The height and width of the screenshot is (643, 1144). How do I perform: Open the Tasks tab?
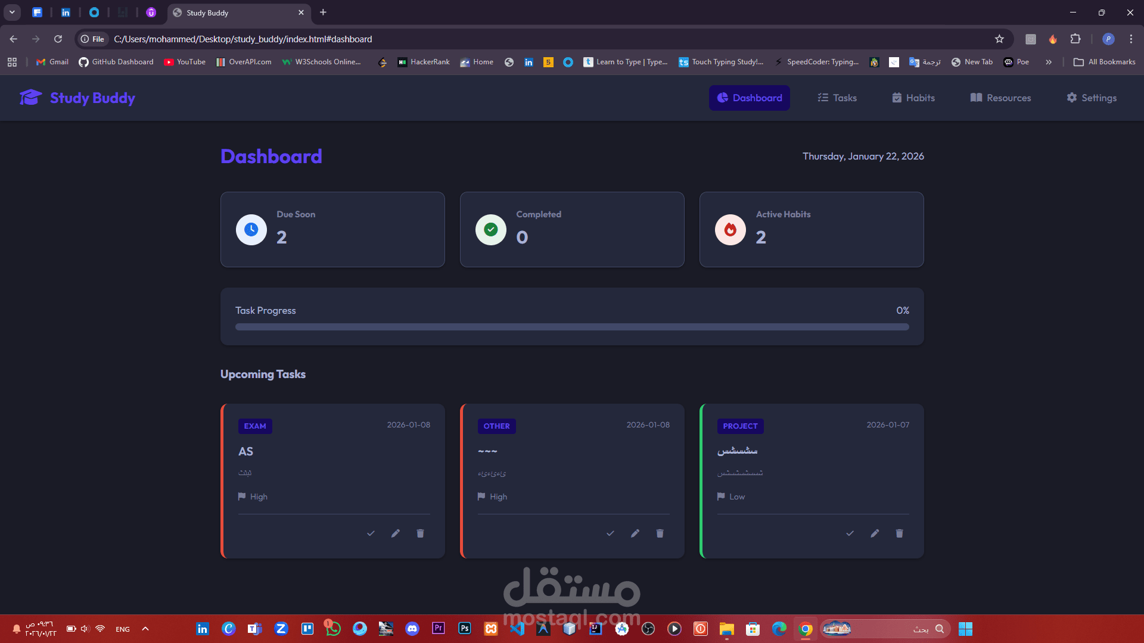coord(837,98)
